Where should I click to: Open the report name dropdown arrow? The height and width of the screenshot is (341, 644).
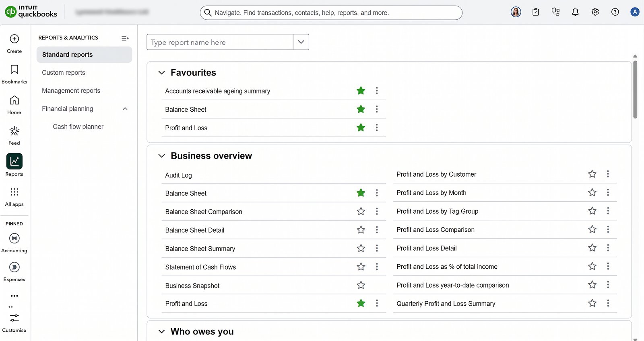click(x=301, y=42)
